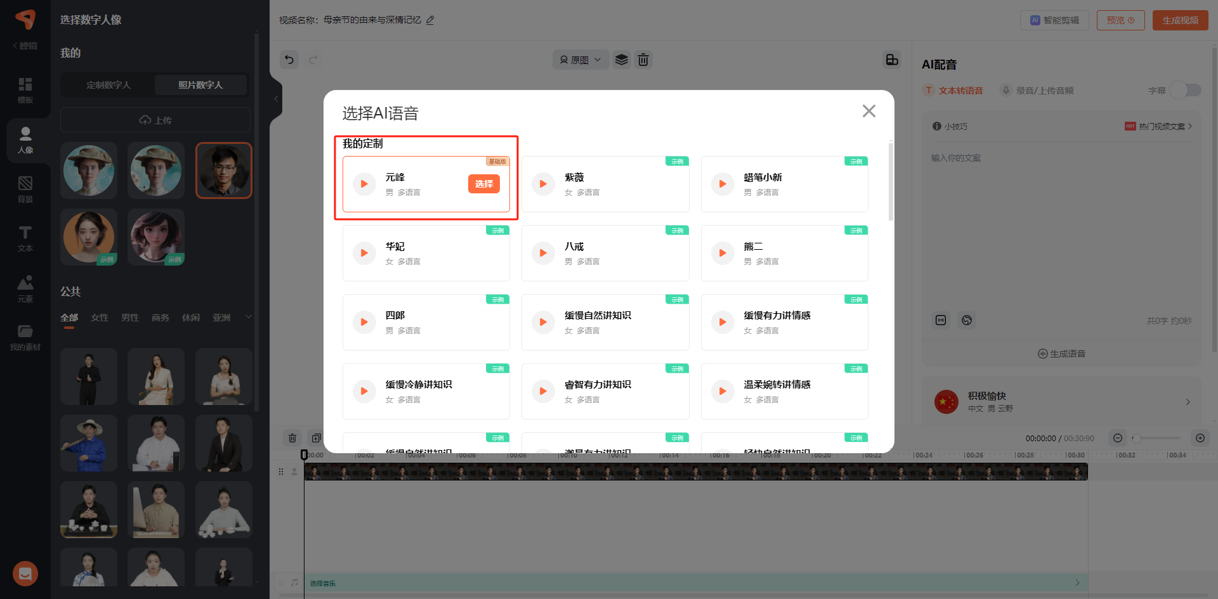Click the layers stack icon
Screen dimensions: 1218x599
(622, 60)
